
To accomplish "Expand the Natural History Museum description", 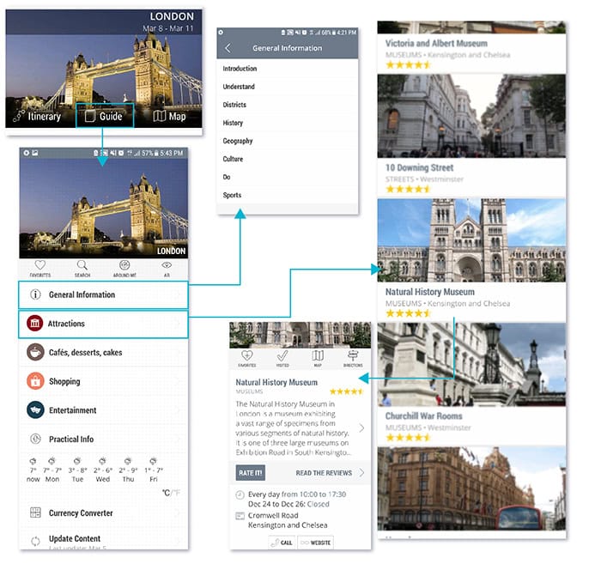I will pyautogui.click(x=361, y=428).
